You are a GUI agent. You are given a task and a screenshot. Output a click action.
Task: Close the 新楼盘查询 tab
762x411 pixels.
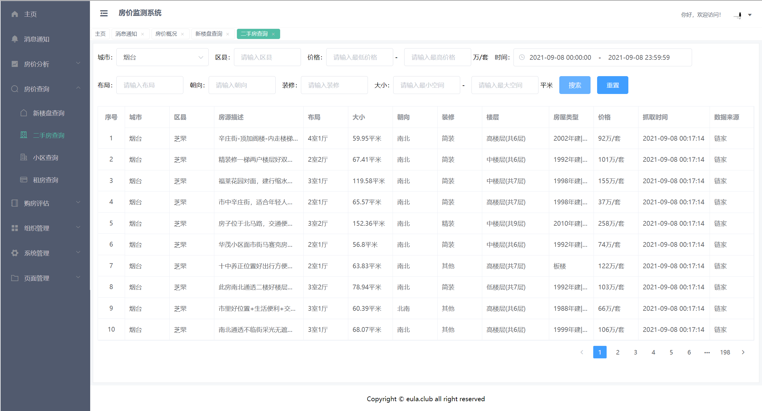(x=228, y=34)
